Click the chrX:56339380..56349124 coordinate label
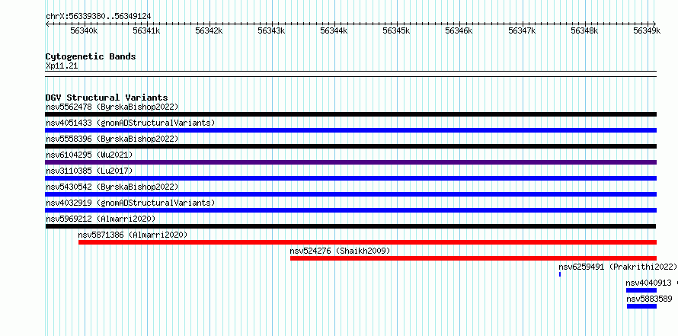678x336 pixels. pyautogui.click(x=98, y=17)
